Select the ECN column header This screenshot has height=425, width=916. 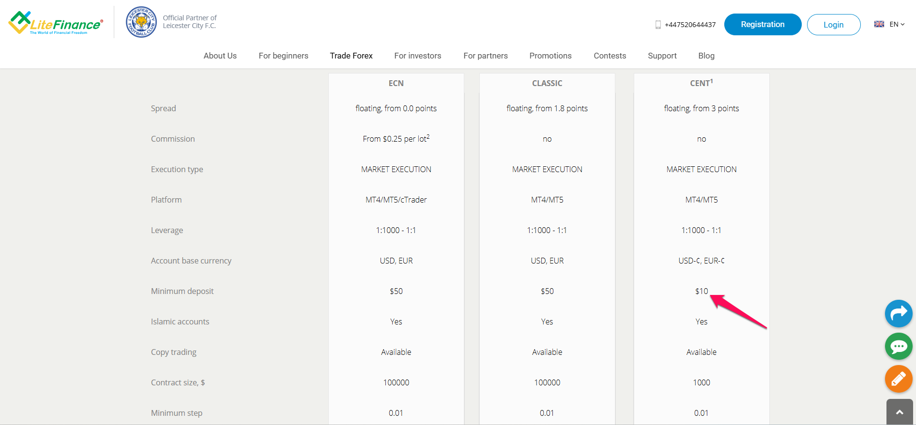click(396, 83)
